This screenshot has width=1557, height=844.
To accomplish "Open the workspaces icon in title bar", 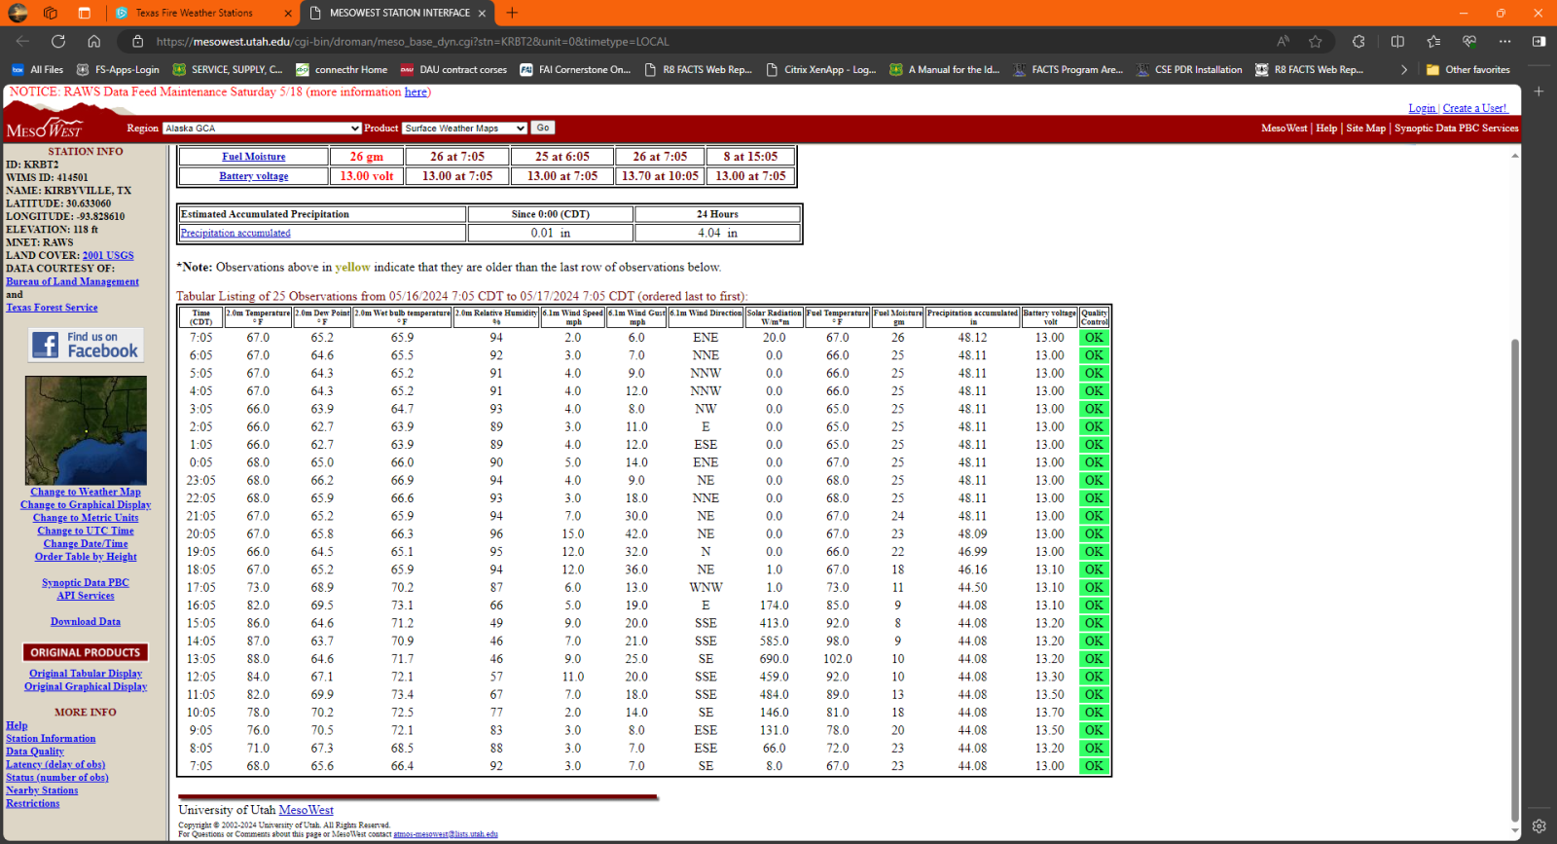I will 51,13.
